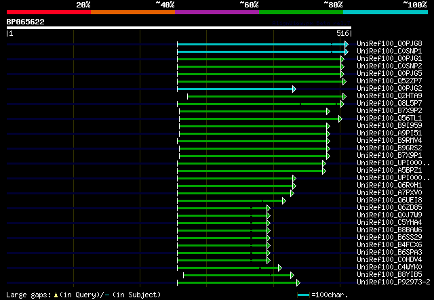This screenshot has width=434, height=300.
Task: Click the 516 query length marker
Action: (342, 33)
